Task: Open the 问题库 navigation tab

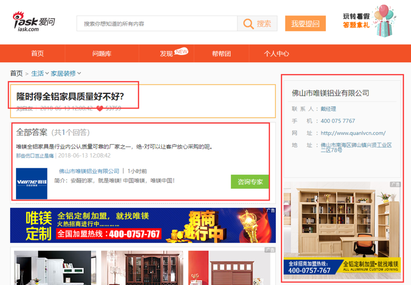Action: [x=102, y=53]
